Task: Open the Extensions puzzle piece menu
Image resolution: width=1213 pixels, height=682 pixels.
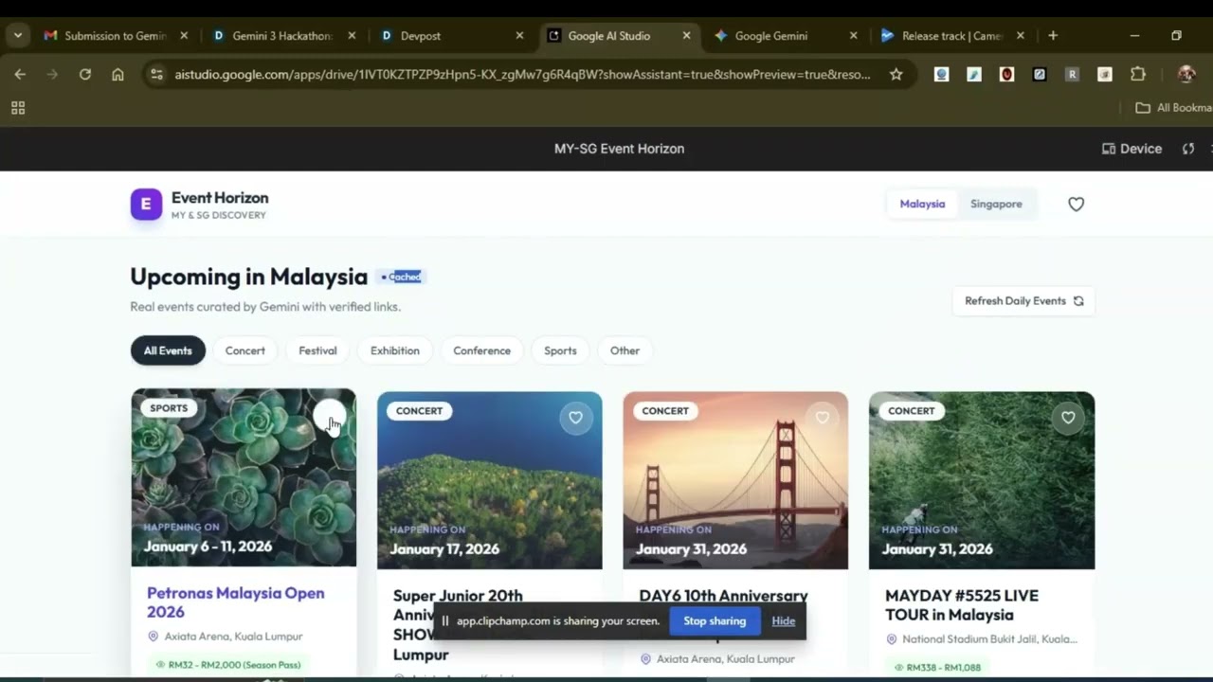Action: (x=1138, y=74)
